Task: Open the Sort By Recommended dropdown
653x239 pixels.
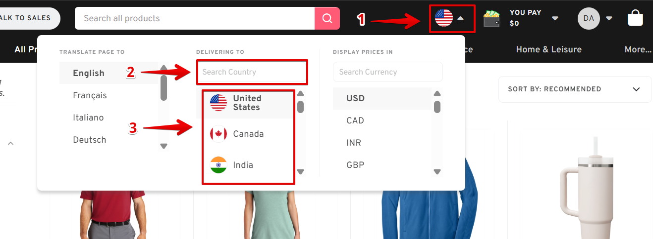Action: click(575, 89)
